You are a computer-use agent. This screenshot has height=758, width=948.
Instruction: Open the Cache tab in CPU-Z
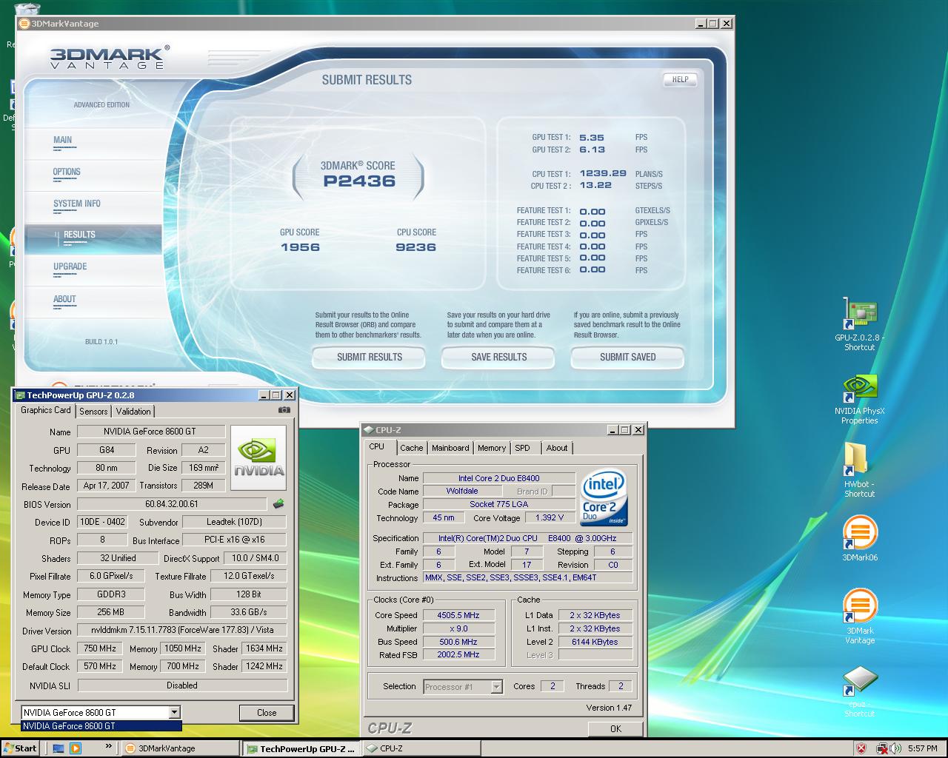tap(412, 448)
